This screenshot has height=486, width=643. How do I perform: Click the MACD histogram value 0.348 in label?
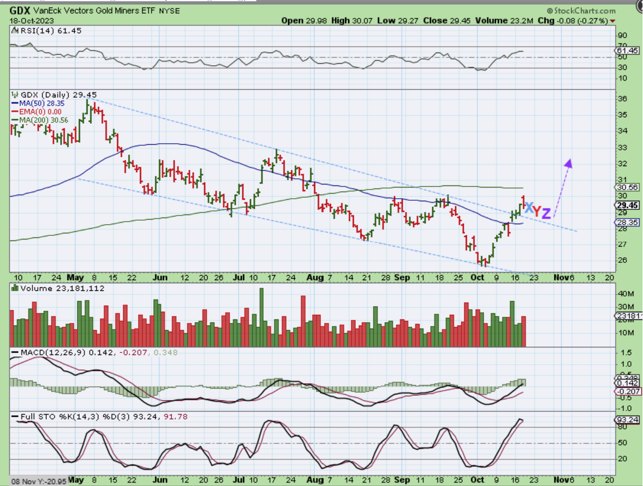tap(165, 353)
